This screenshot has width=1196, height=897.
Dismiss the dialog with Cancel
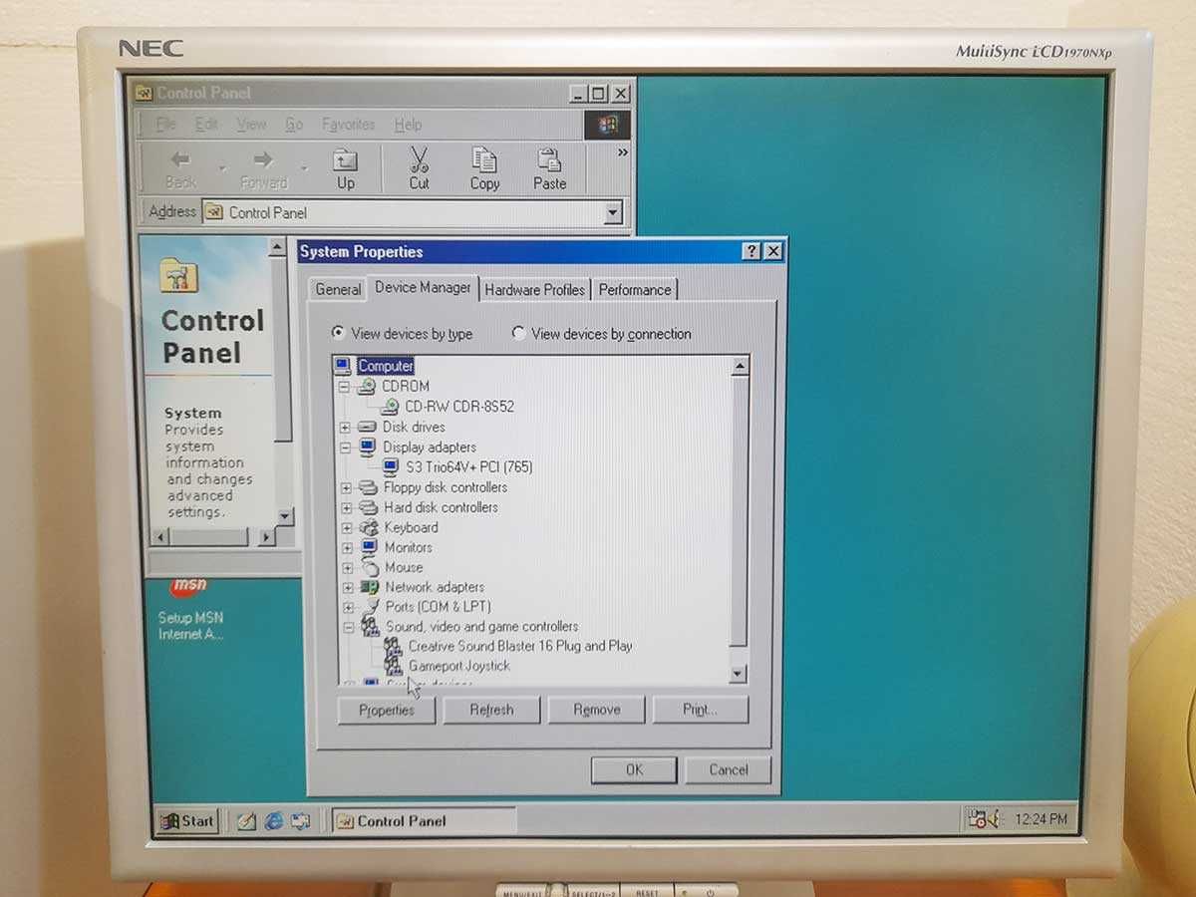729,769
